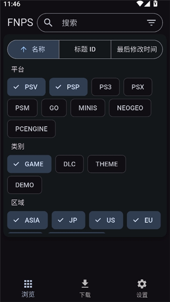Uncheck the GAME category chip
Viewport: 170px width, 302px height.
[29, 164]
